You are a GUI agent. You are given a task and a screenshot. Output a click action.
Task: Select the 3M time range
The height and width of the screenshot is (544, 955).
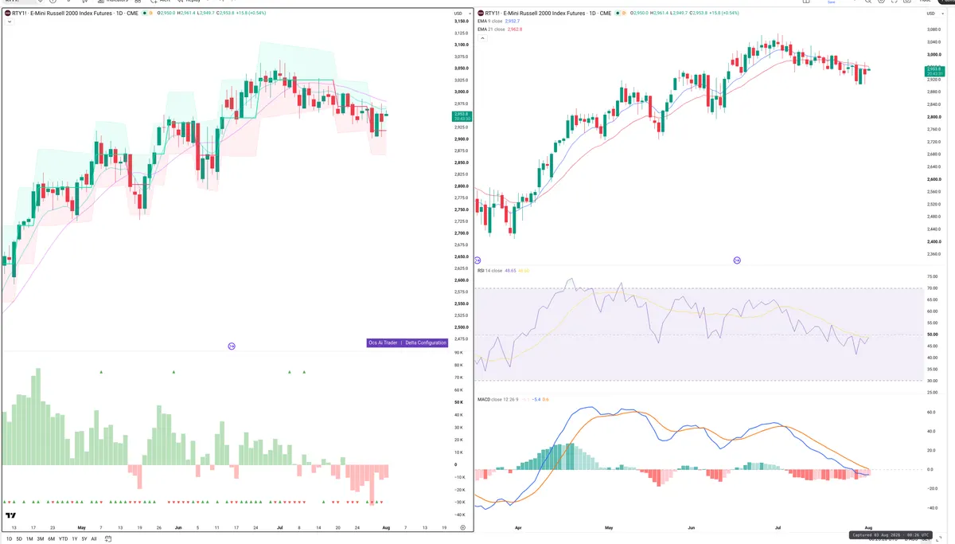(41, 538)
